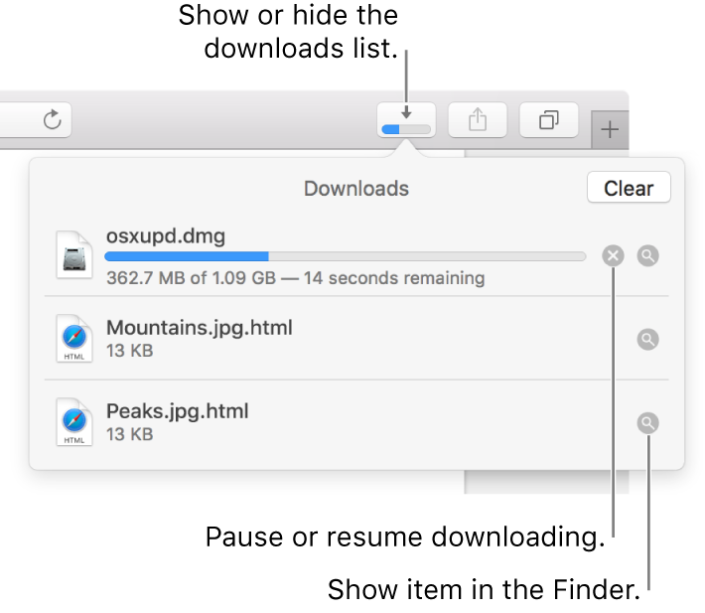This screenshot has height=613, width=705.
Task: Click the Downloads popover title
Action: [x=356, y=188]
